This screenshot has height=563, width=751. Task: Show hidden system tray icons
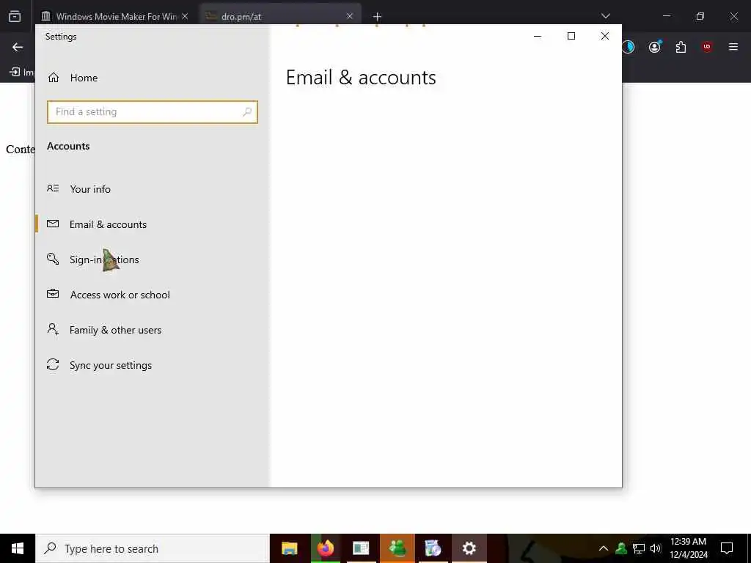[x=604, y=548]
